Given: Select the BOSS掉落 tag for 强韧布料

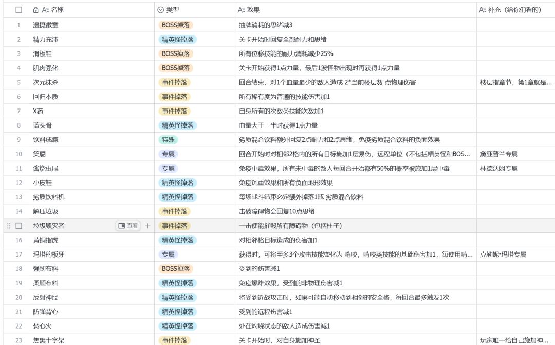Looking at the screenshot, I should tap(176, 268).
